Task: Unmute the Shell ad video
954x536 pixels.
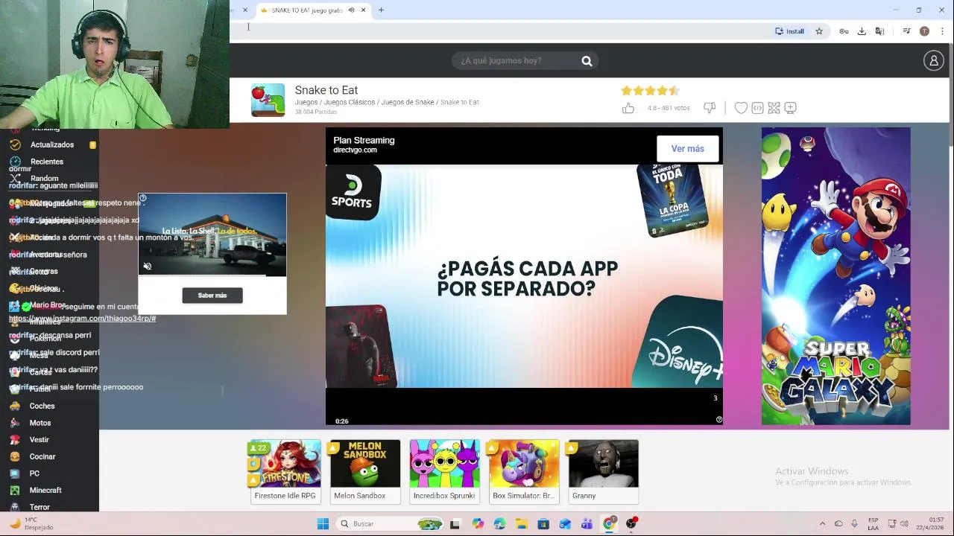Action: [x=148, y=267]
